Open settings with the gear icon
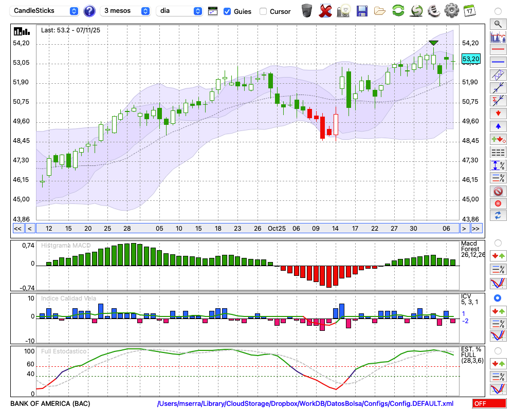Image resolution: width=514 pixels, height=411 pixels. click(452, 10)
